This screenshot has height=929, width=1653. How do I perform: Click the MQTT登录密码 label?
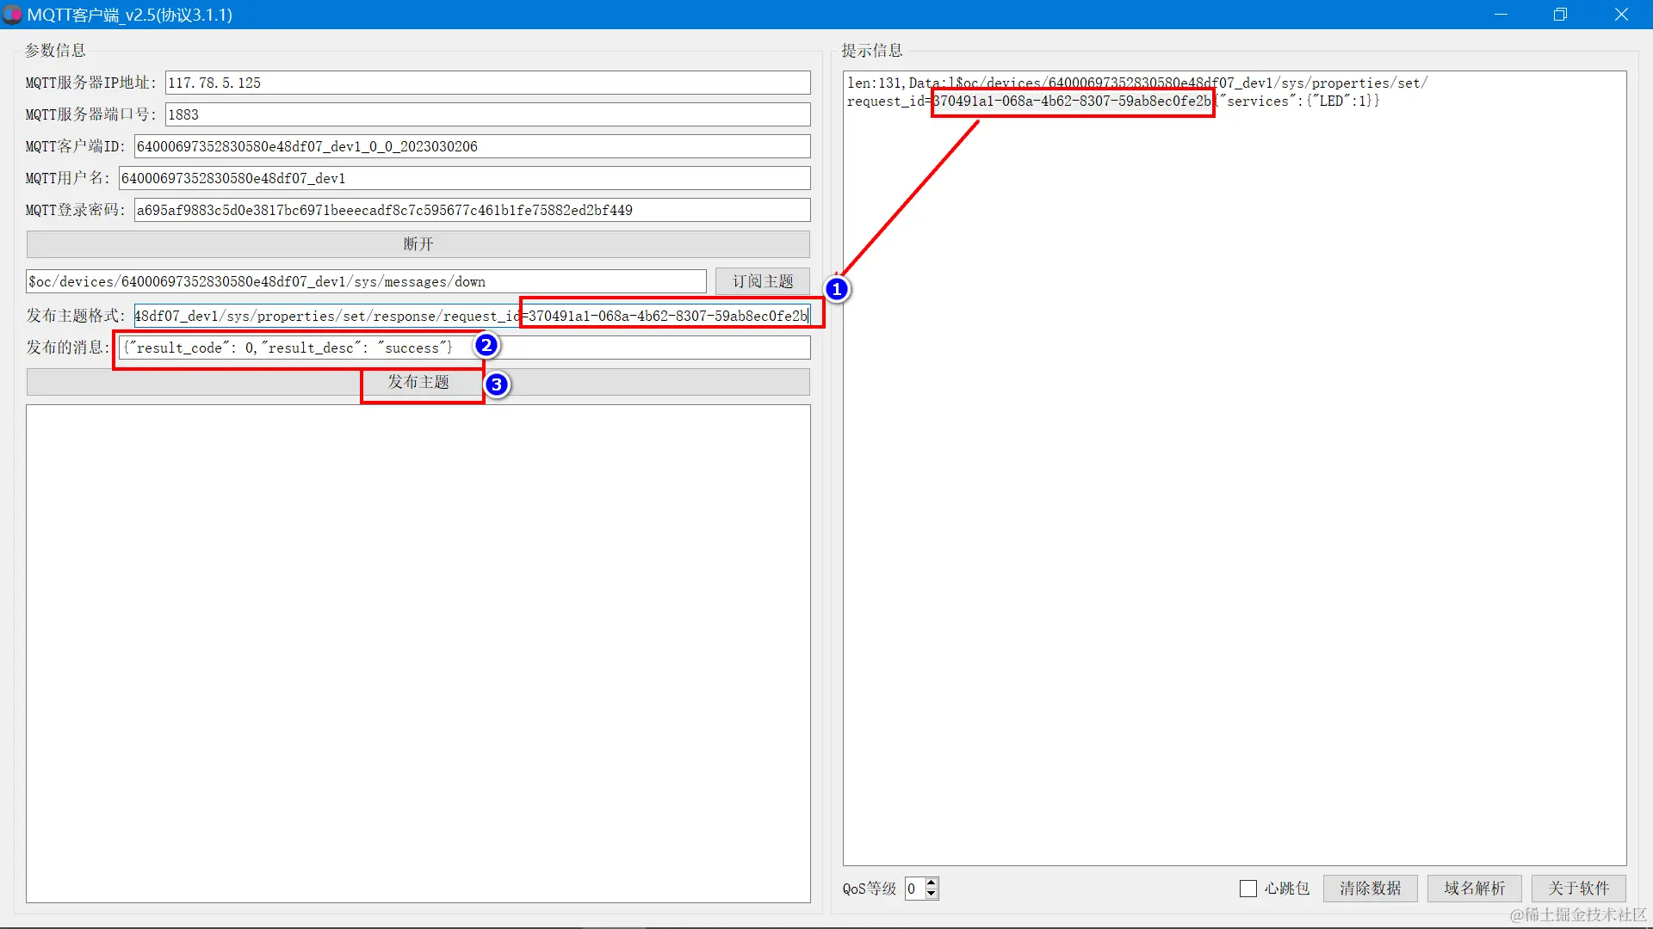[76, 210]
